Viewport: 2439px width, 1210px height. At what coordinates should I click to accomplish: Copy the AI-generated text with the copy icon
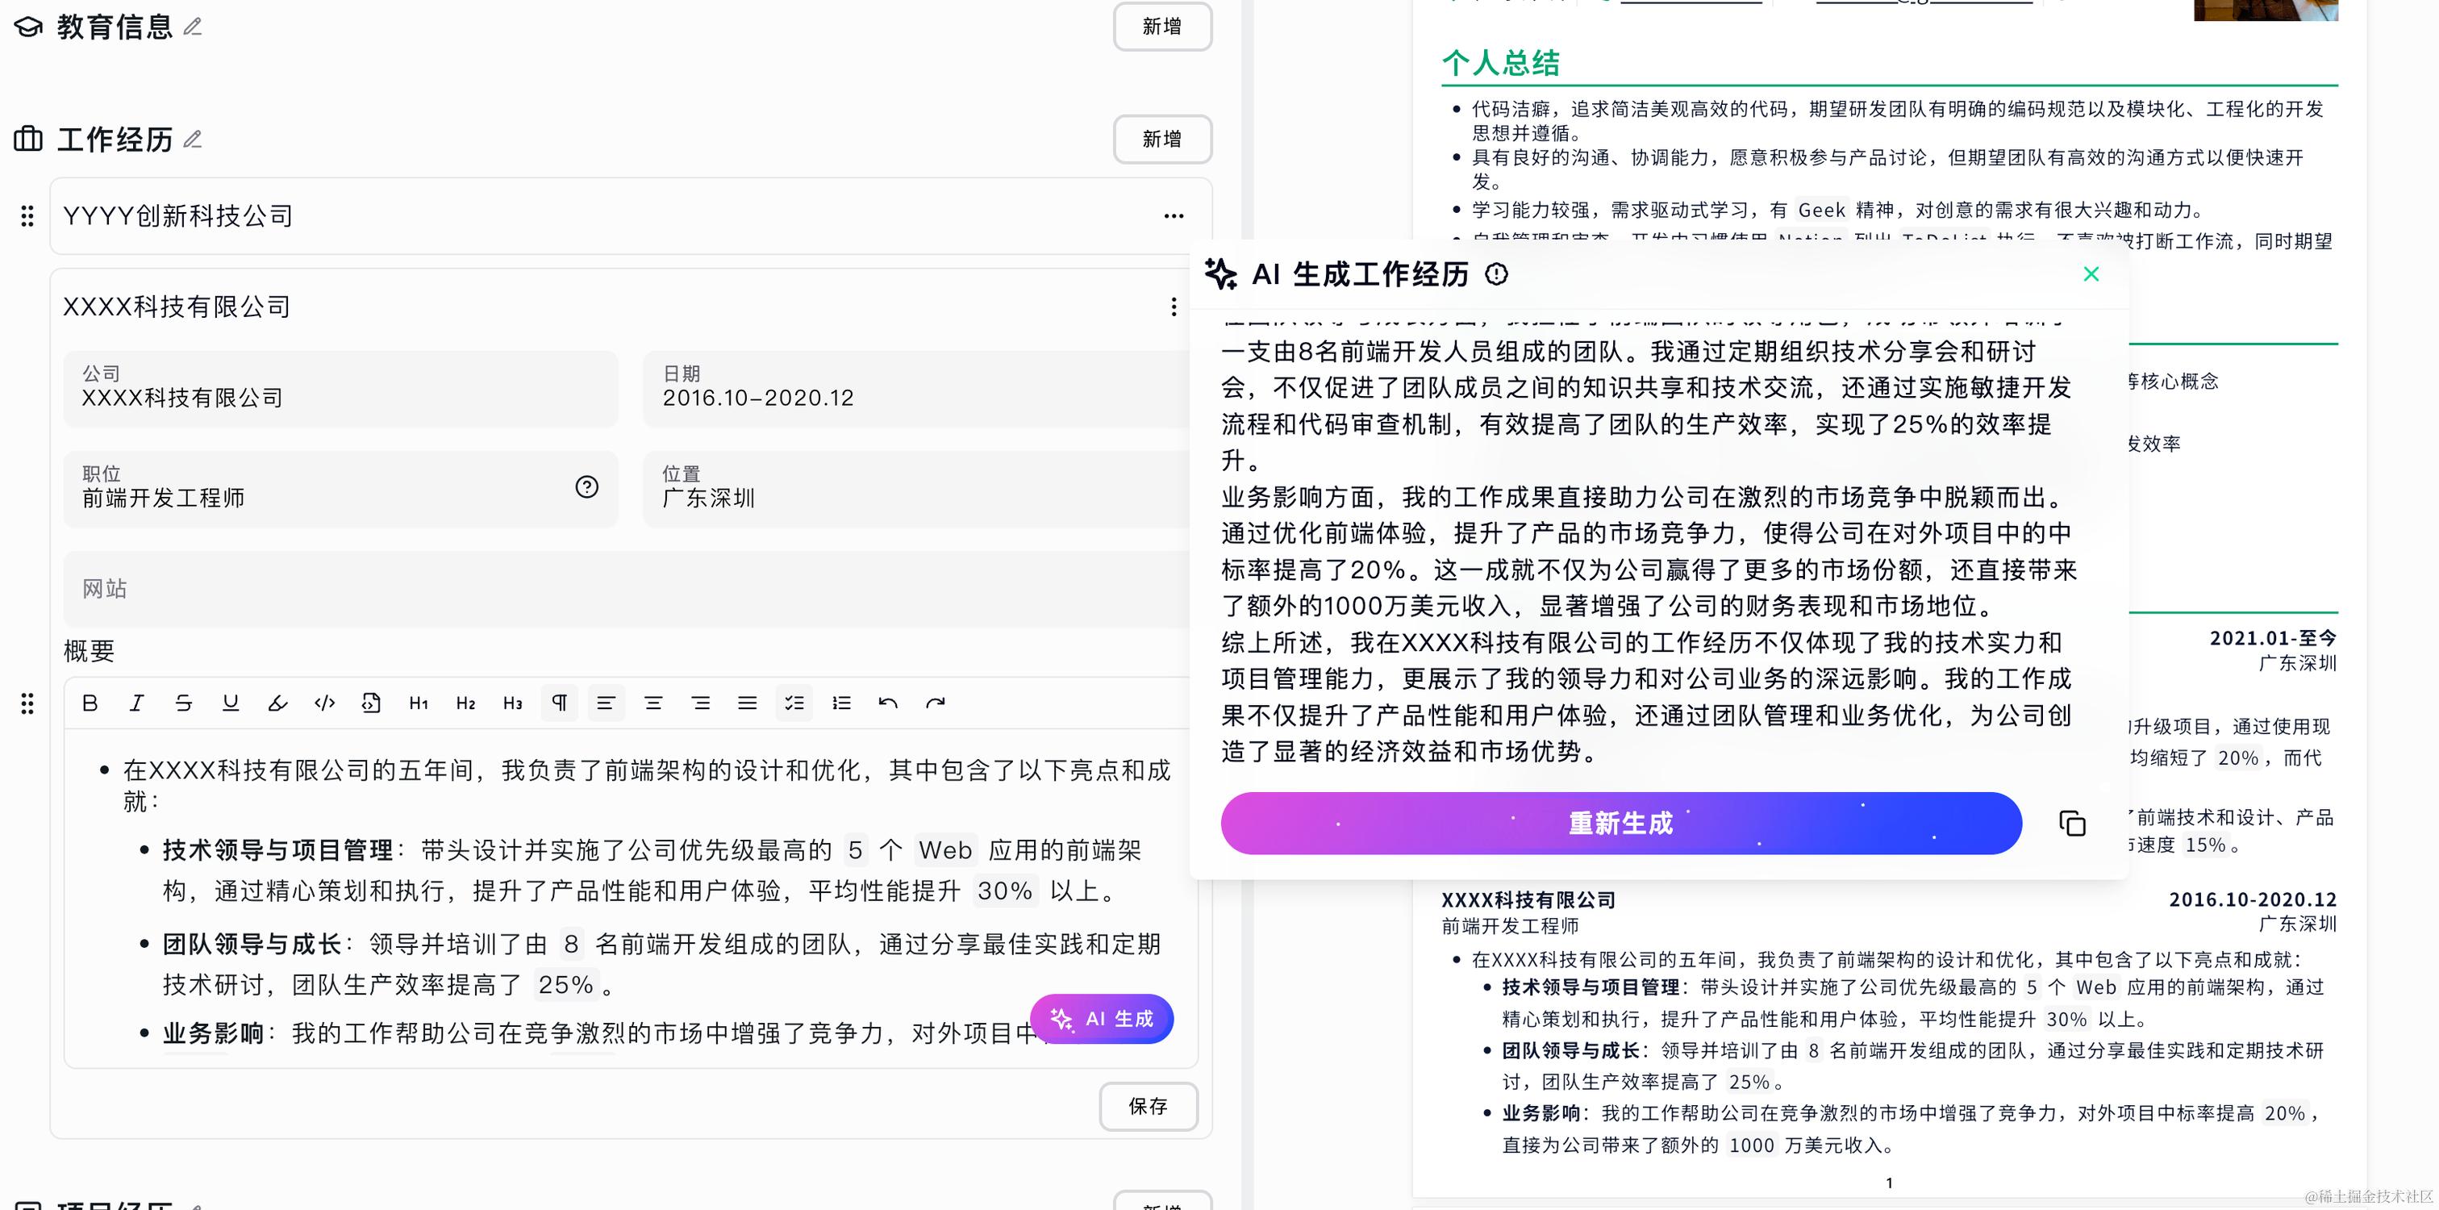(2072, 824)
